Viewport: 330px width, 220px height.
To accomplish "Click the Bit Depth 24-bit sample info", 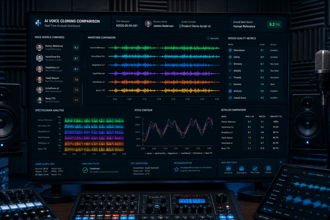I will tap(42, 175).
